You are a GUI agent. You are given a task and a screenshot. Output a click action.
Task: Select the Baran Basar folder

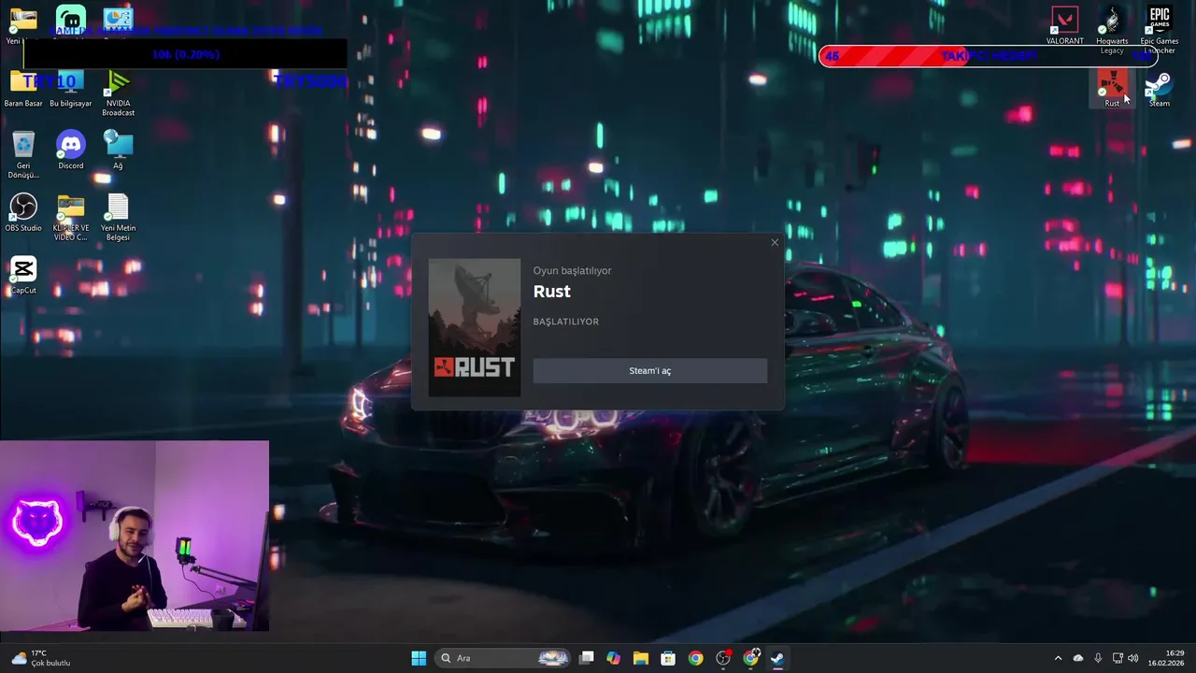tap(23, 89)
